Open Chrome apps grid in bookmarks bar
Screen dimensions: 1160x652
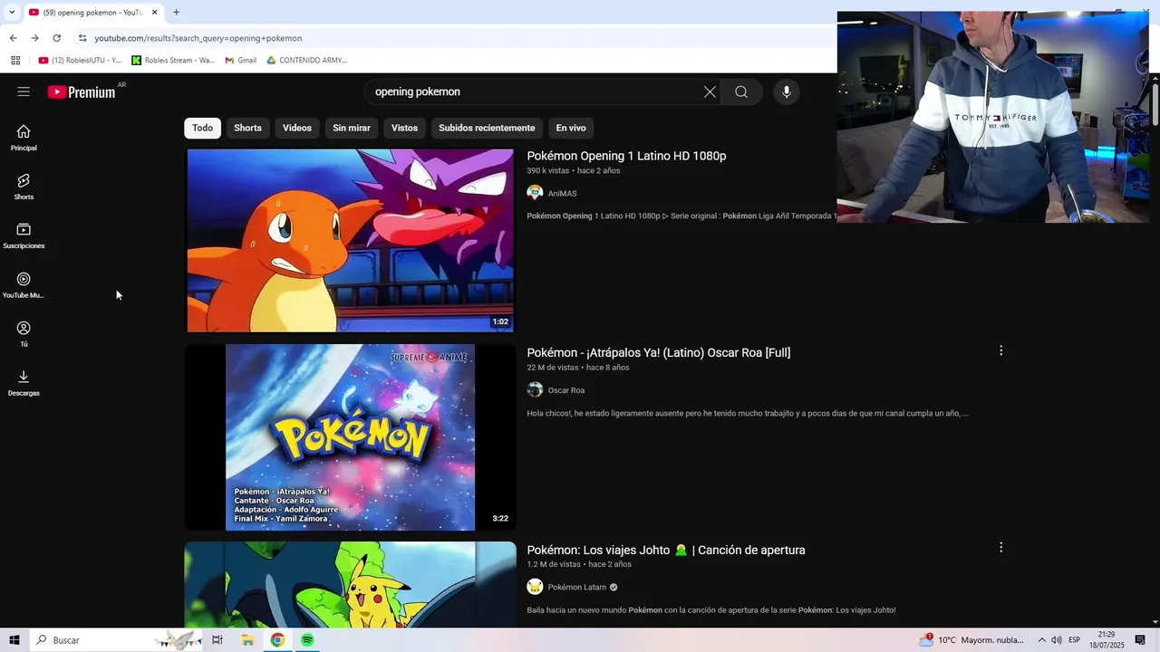pos(15,60)
